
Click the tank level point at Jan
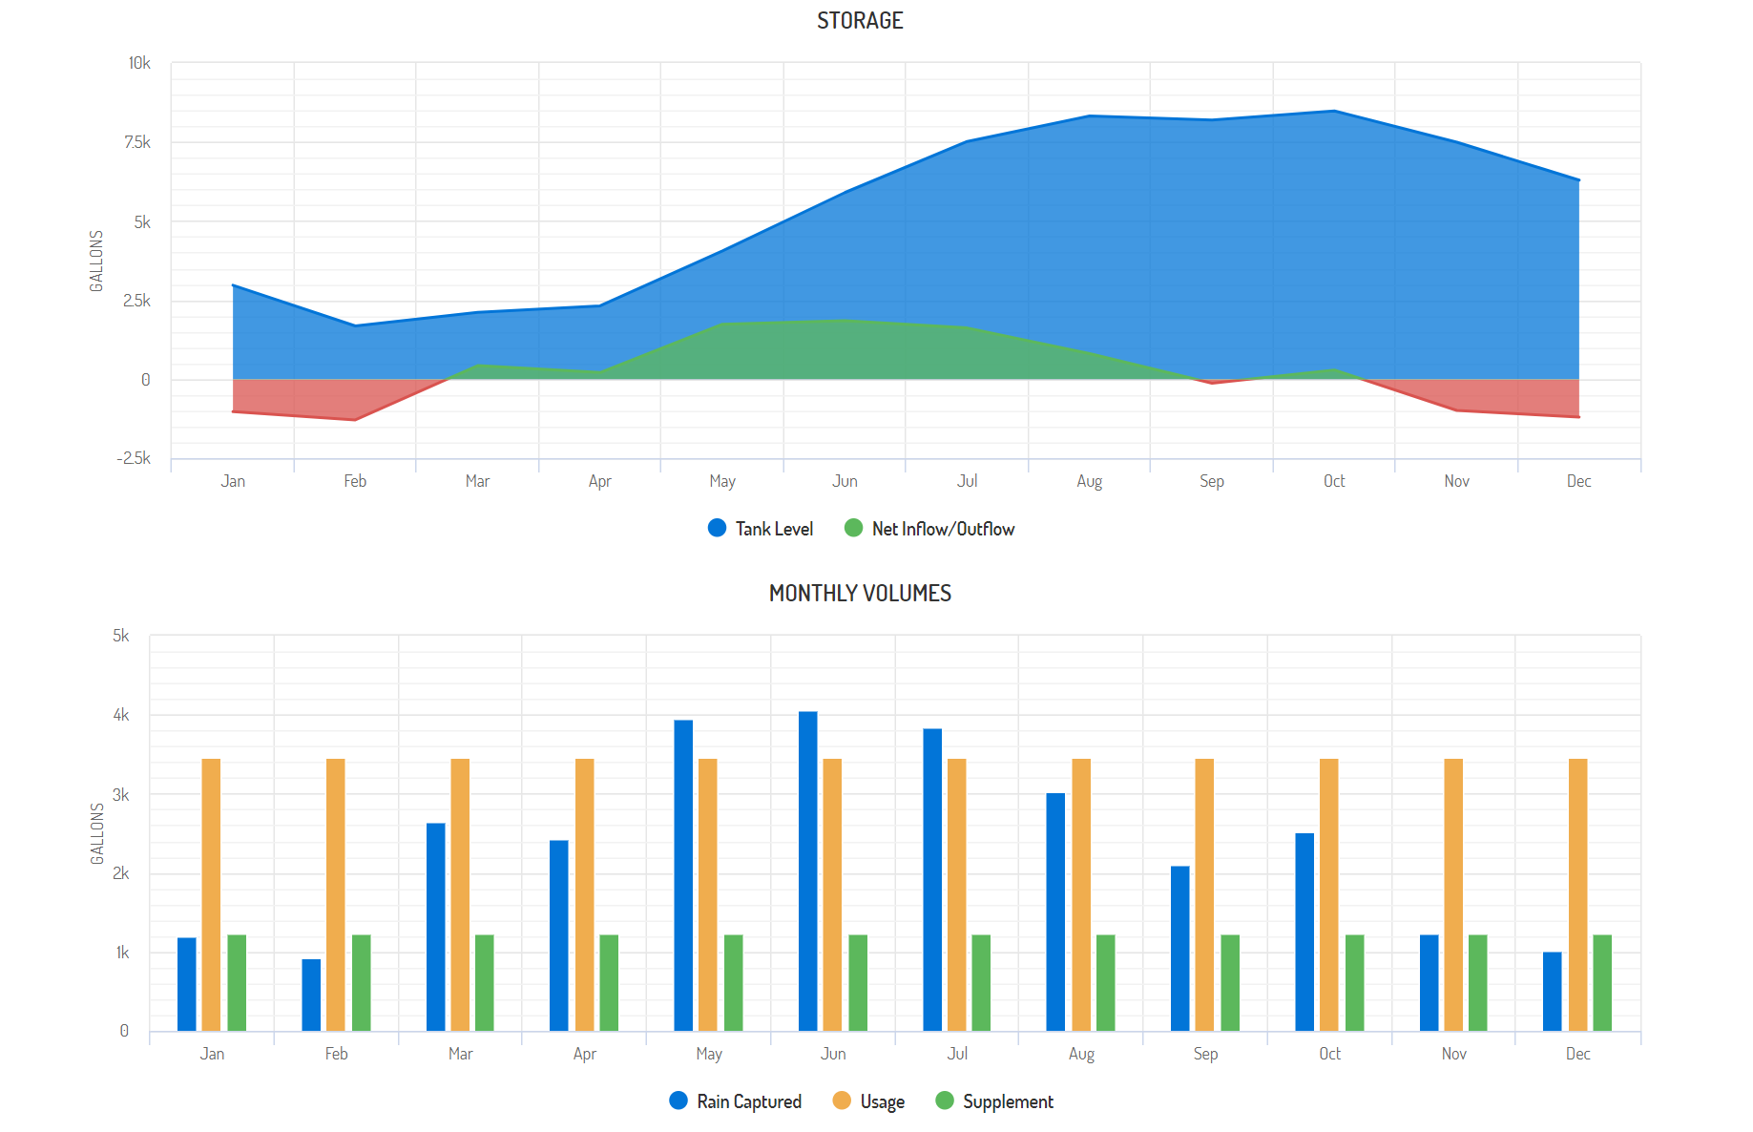point(234,286)
